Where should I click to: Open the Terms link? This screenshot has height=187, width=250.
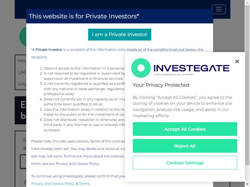coord(84,184)
